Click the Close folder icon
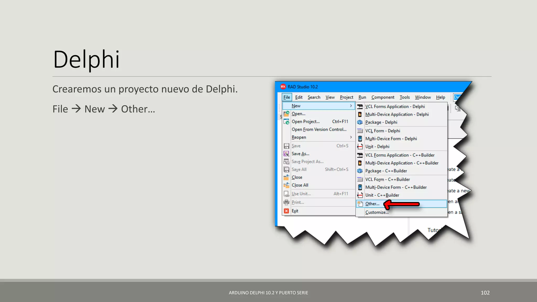This screenshot has height=302, width=537. (286, 177)
